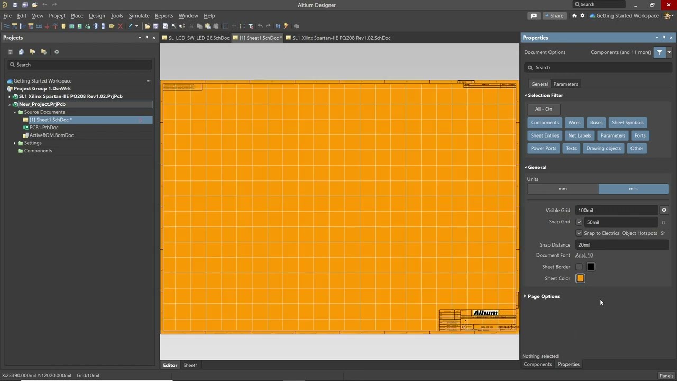Screen dimensions: 677x381
Task: Toggle Visible Grid eye icon
Action: coord(664,210)
